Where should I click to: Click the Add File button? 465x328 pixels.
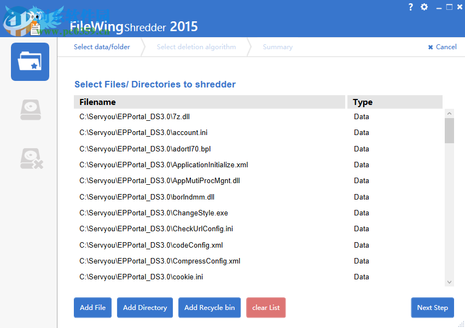(x=92, y=307)
